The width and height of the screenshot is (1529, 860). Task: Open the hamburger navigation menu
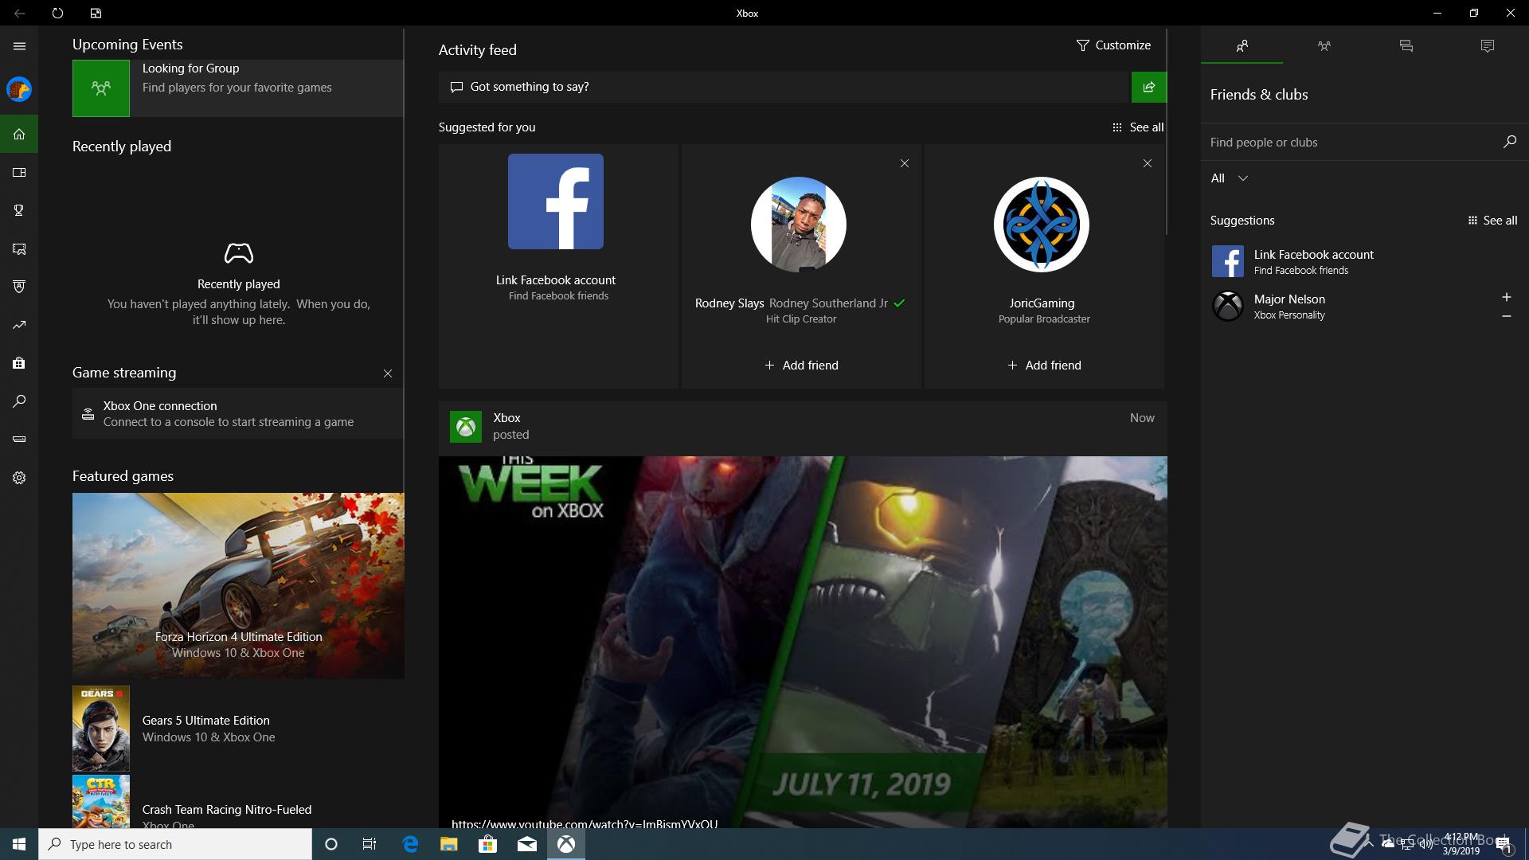[x=19, y=46]
